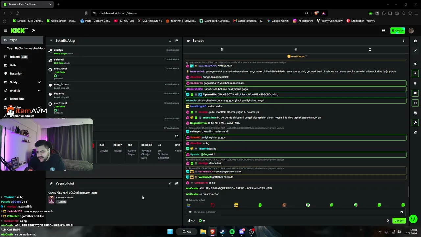
Task: Click the chat bubble icon in right sidebar
Action: [x=415, y=93]
